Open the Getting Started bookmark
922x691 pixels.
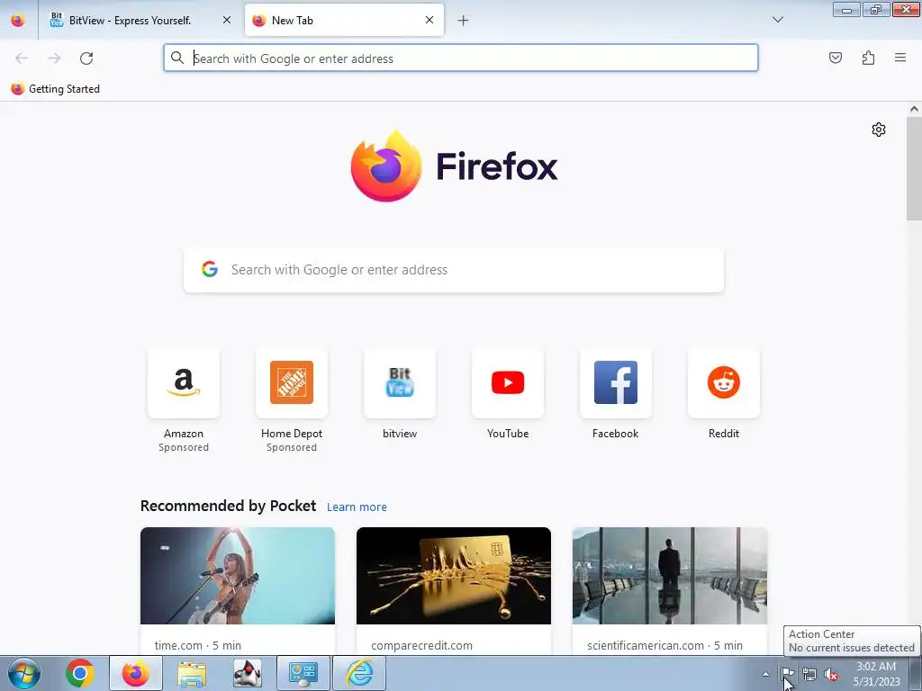56,89
